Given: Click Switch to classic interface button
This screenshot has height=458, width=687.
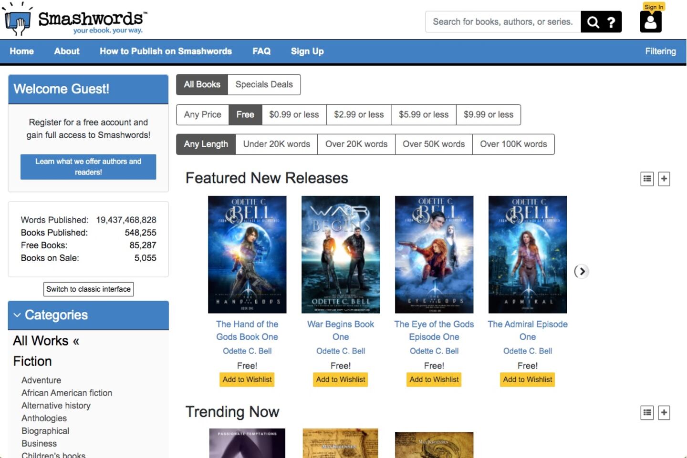Looking at the screenshot, I should tap(88, 289).
